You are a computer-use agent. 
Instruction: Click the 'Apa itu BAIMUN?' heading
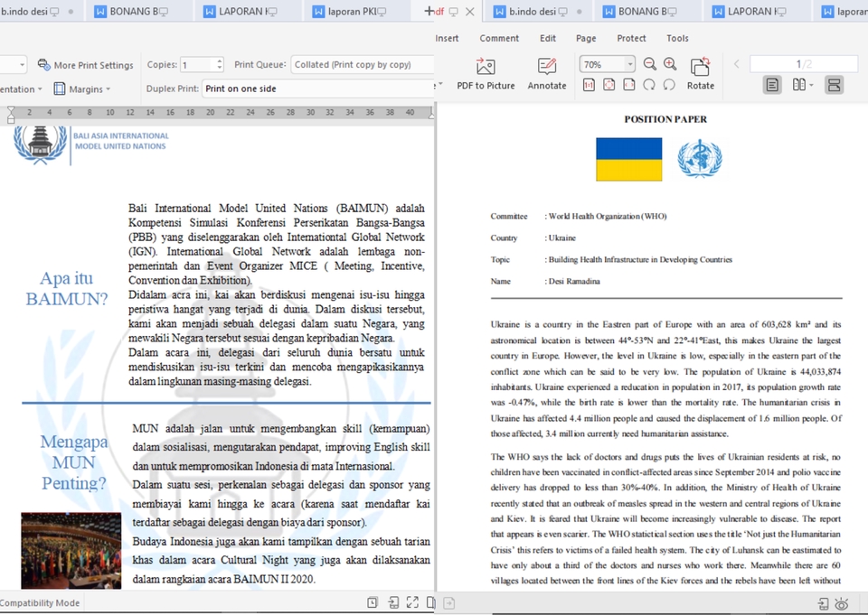(66, 288)
